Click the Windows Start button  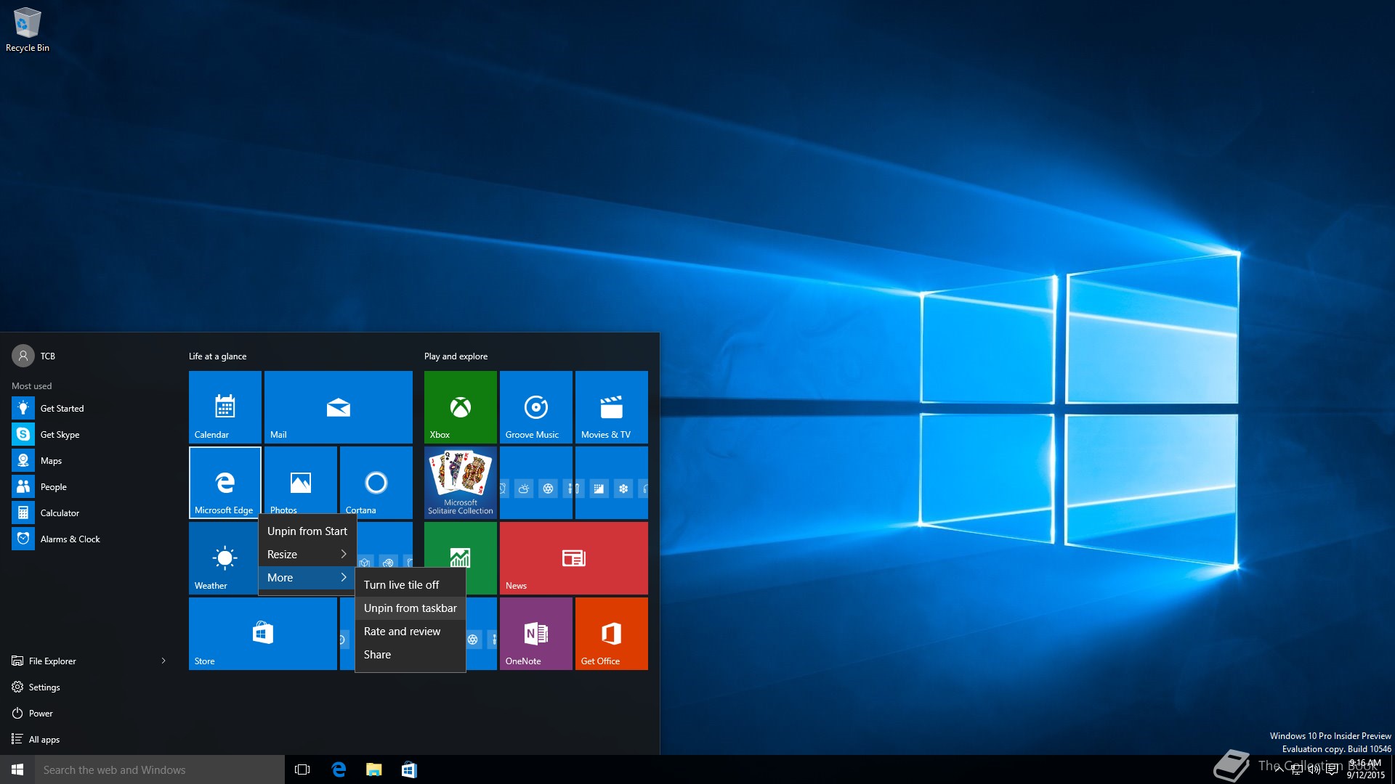click(17, 769)
